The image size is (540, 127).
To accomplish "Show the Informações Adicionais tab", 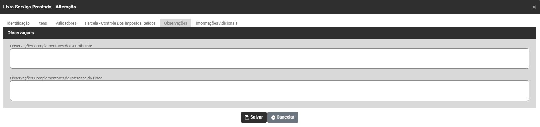I will [x=216, y=23].
